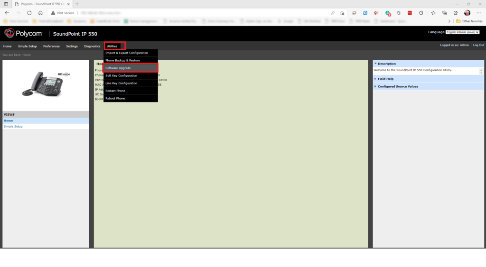Open the blue circular extension icon

365,13
